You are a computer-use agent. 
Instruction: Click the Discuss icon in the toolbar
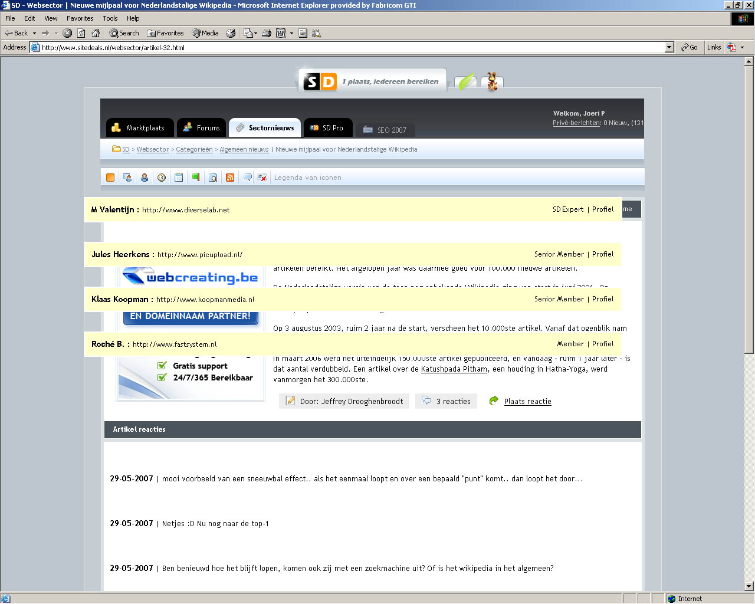point(303,33)
